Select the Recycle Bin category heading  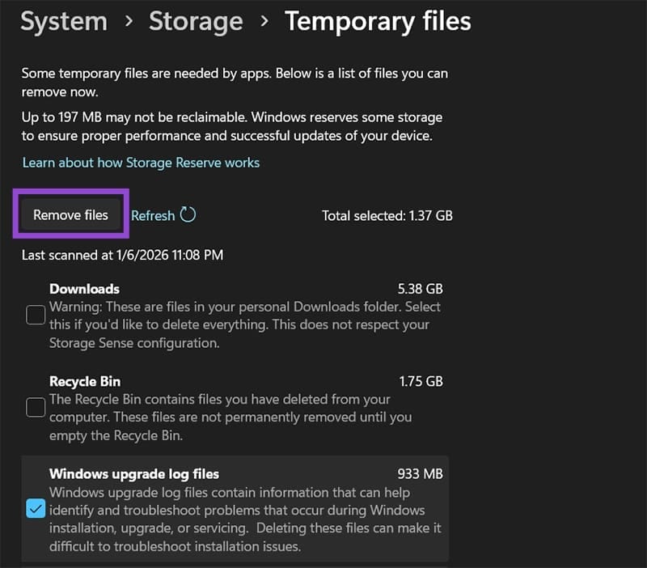click(x=85, y=381)
